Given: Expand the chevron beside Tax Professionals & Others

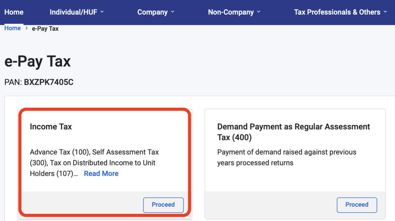Looking at the screenshot, I should [x=385, y=12].
